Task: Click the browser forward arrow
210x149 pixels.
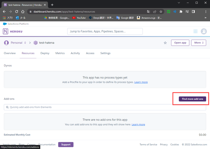Action: [10, 12]
